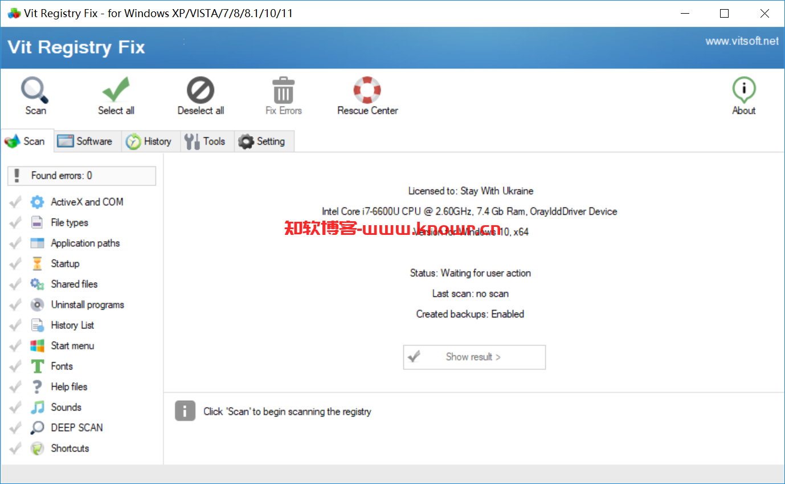The width and height of the screenshot is (785, 484).
Task: Click the Shortcuts green icon
Action: pos(37,448)
